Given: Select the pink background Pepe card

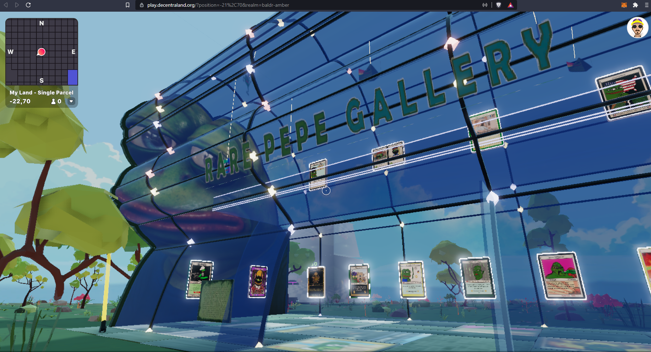Looking at the screenshot, I should [561, 276].
